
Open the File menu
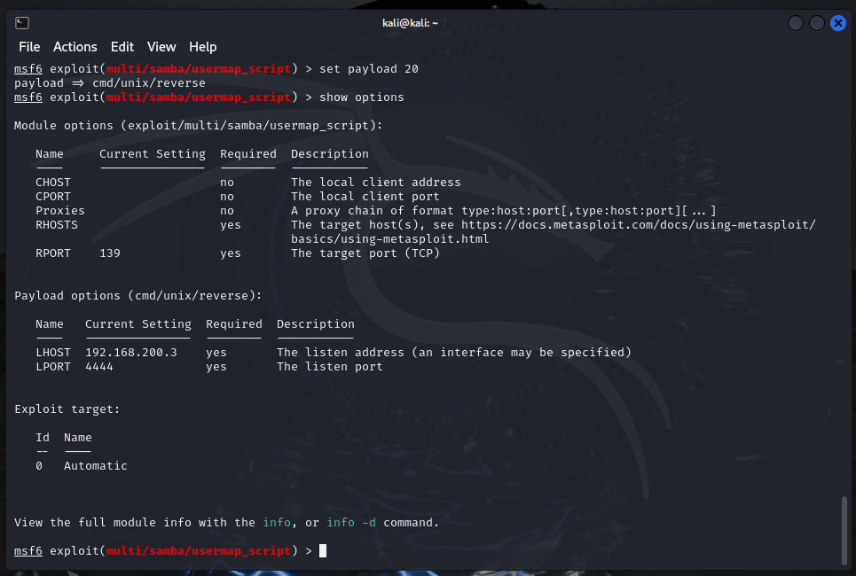29,47
